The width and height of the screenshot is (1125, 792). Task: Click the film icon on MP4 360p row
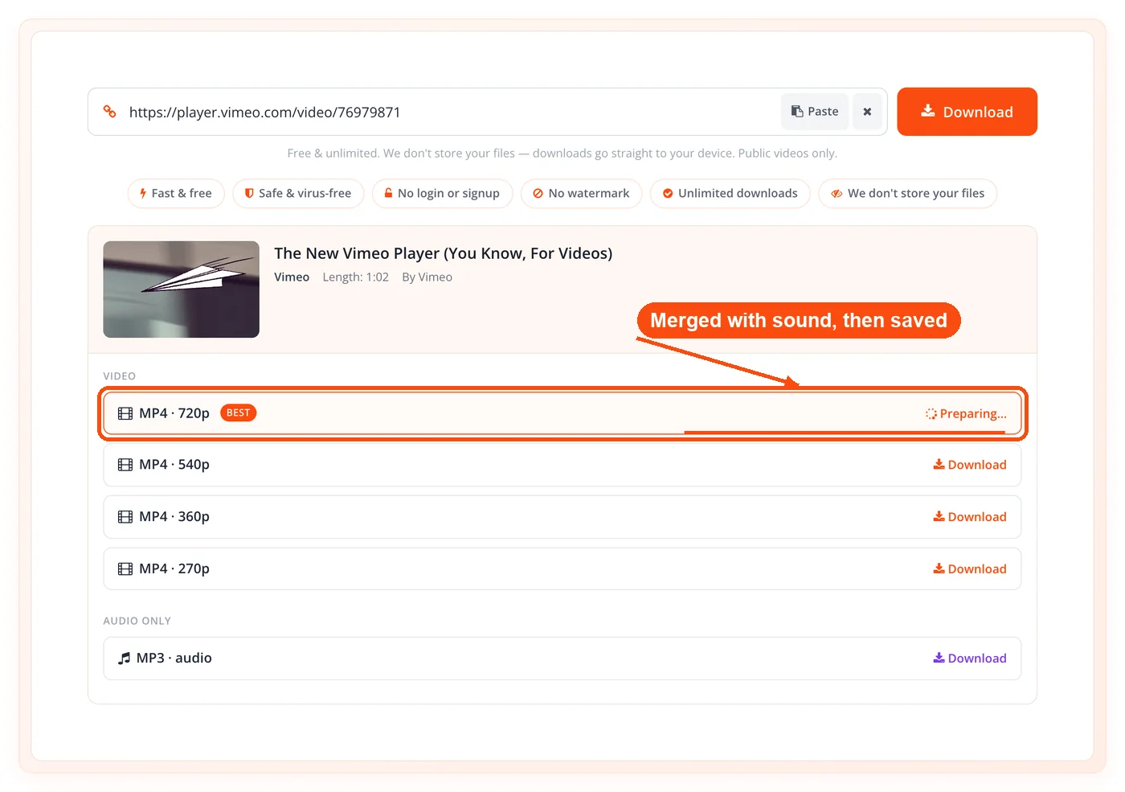pyautogui.click(x=125, y=517)
